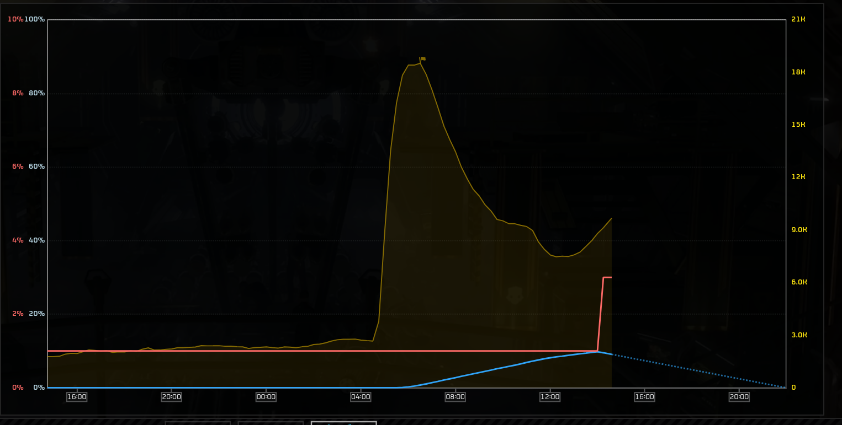This screenshot has height=425, width=842.
Task: Click the 12:00 time label
Action: (x=550, y=397)
